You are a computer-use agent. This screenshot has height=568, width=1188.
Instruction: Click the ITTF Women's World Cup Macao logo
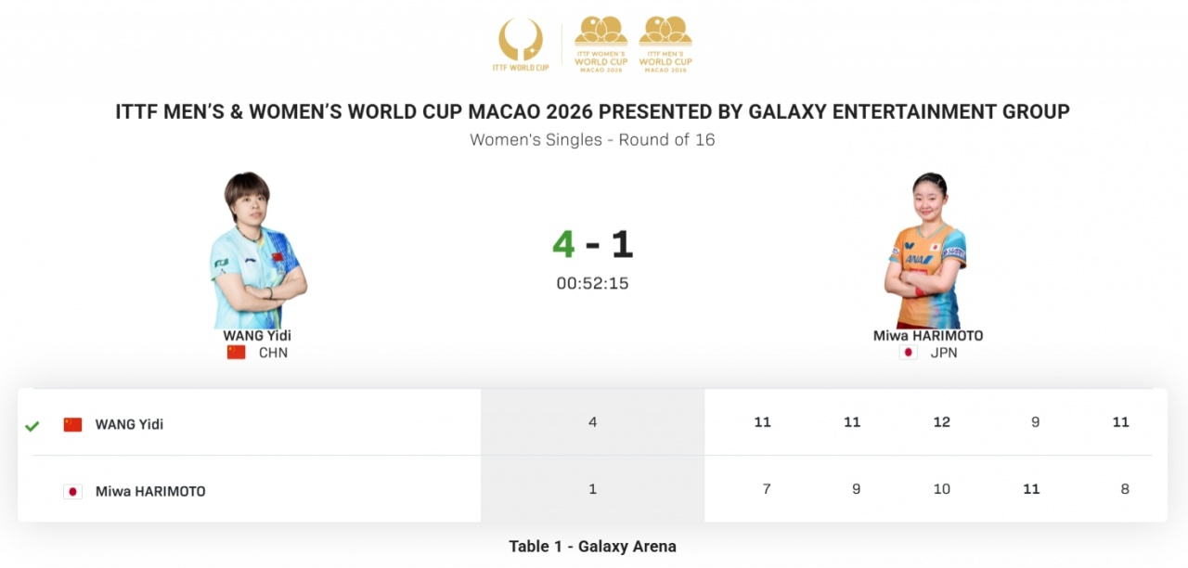(600, 45)
